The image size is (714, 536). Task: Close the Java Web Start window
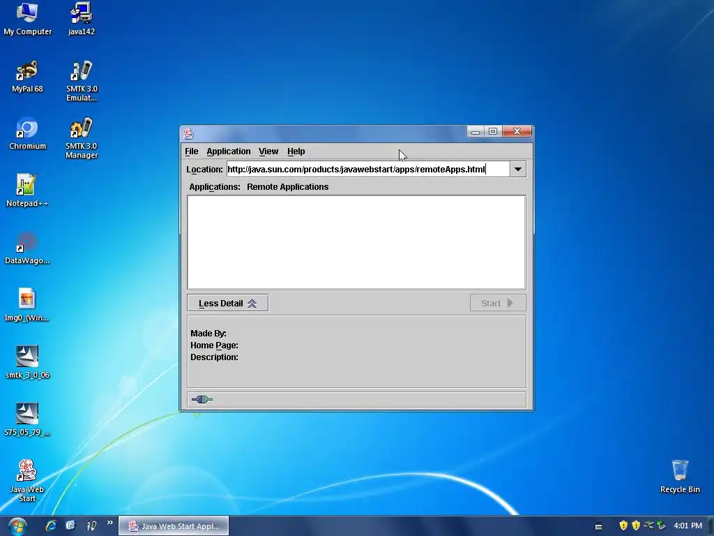point(517,131)
